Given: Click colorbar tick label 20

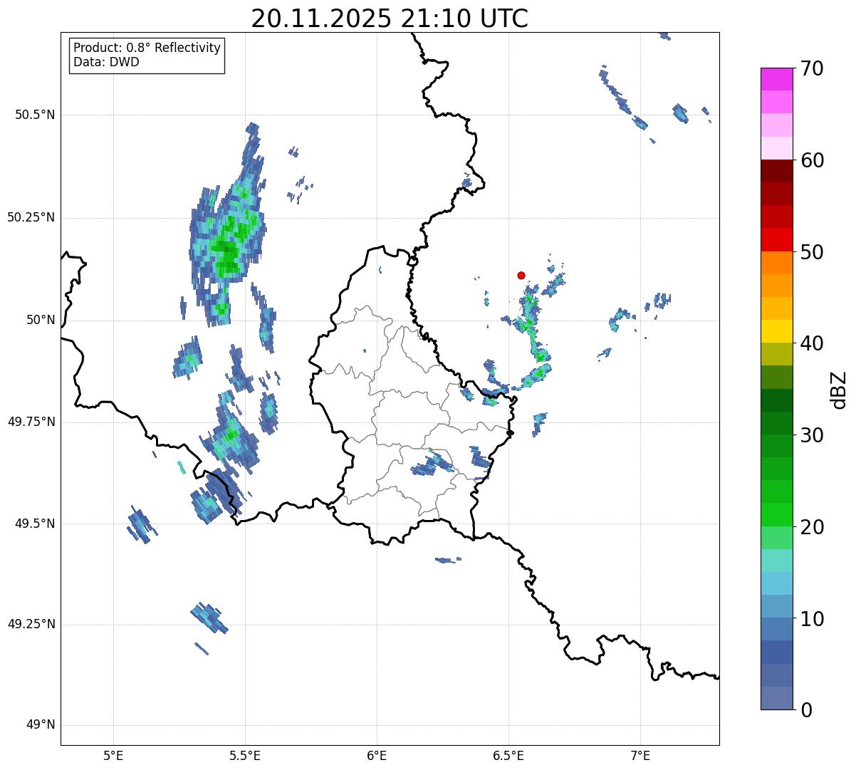Looking at the screenshot, I should pos(812,527).
